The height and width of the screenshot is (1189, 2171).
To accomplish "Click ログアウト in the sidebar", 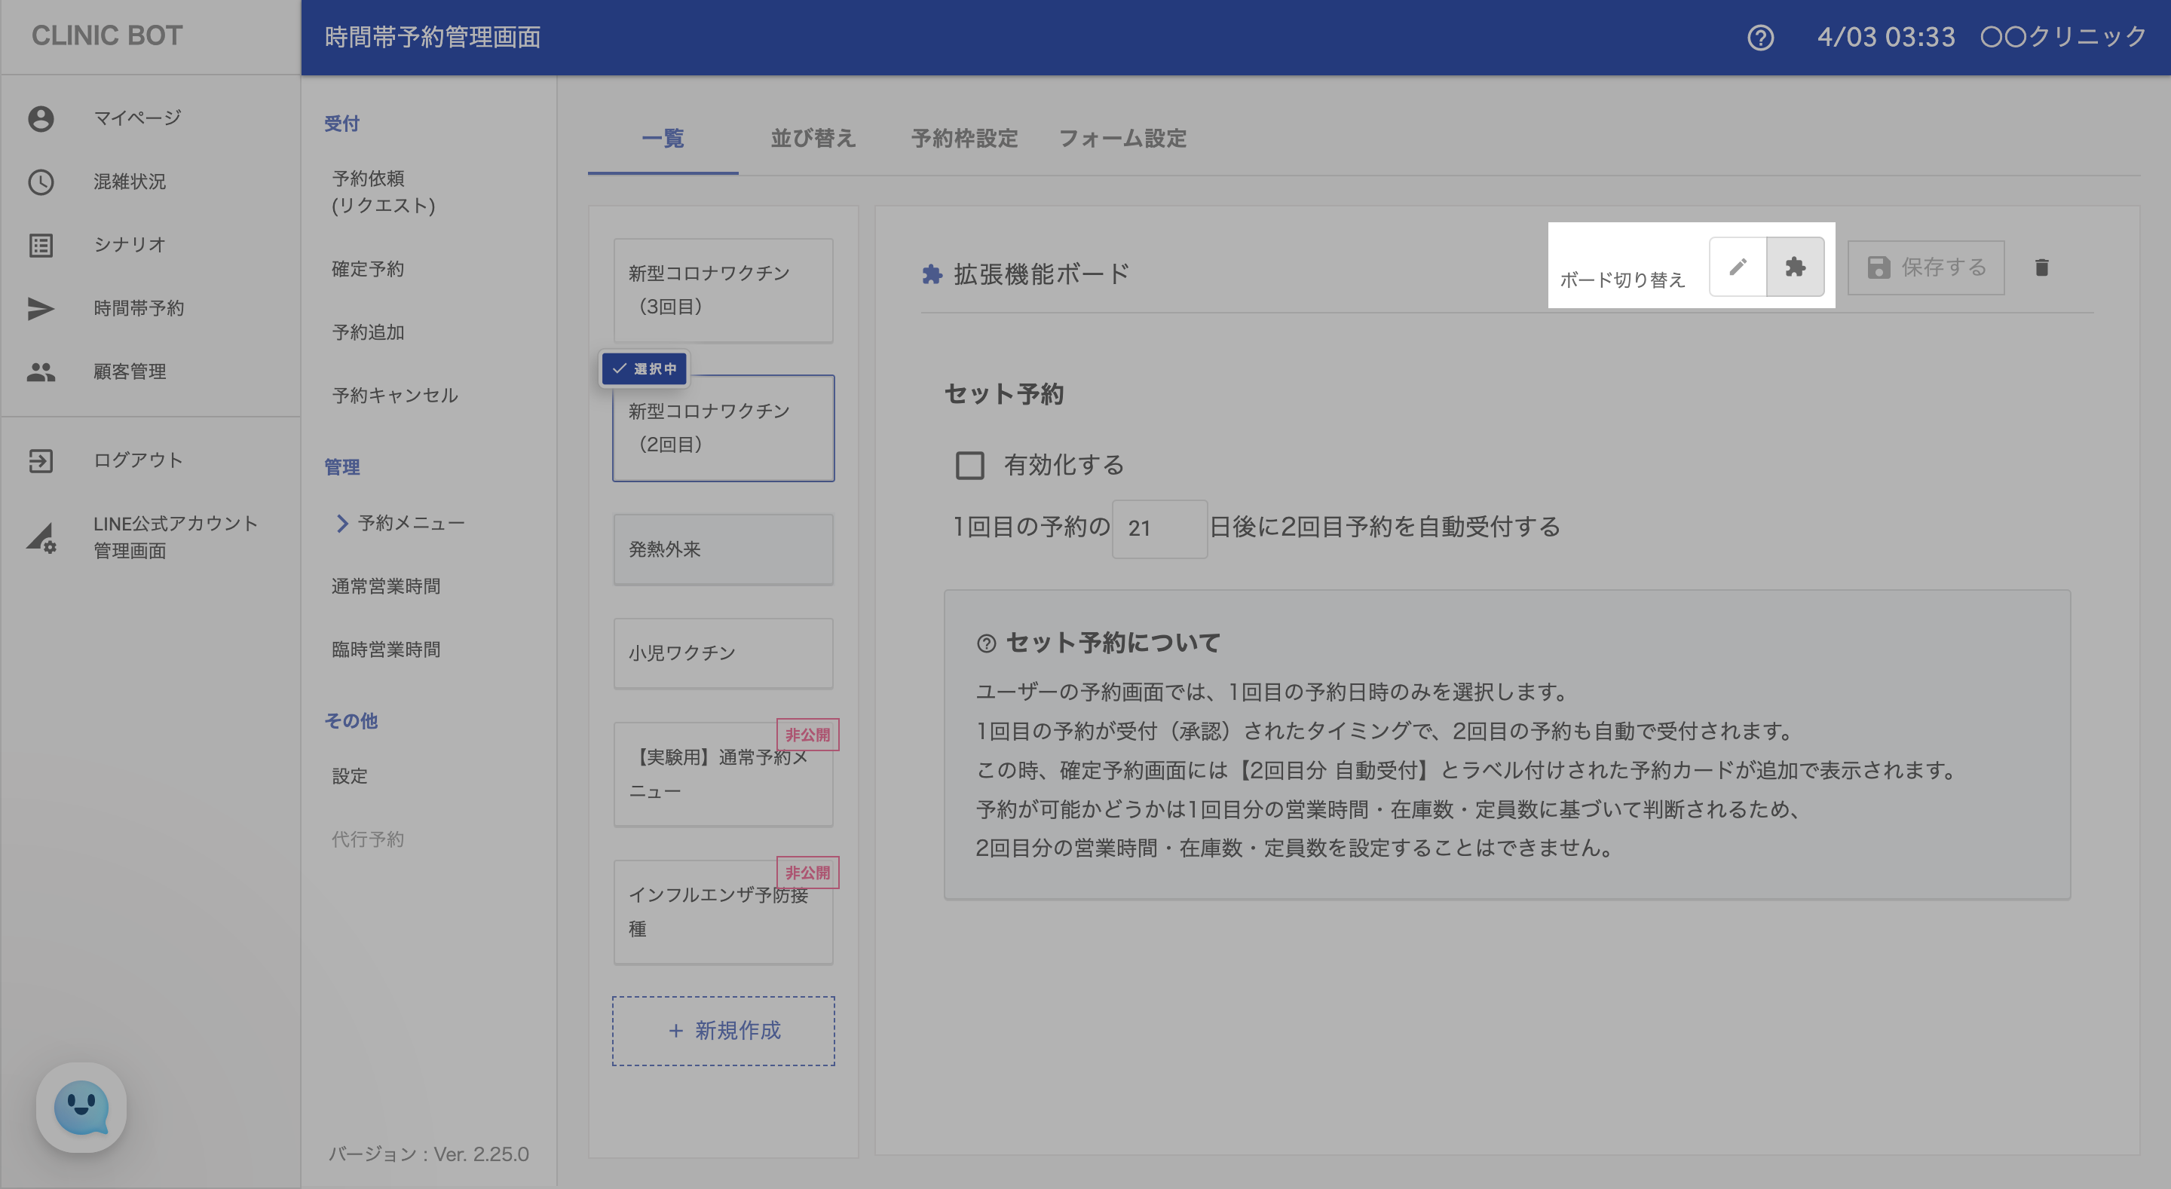I will coord(137,460).
